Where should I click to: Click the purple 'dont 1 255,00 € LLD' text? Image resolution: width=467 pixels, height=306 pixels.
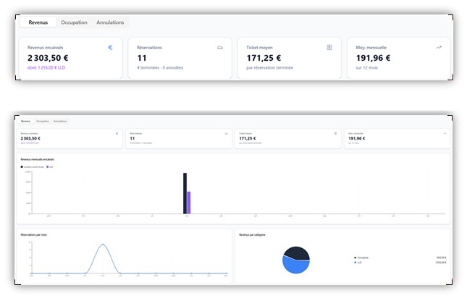click(46, 67)
